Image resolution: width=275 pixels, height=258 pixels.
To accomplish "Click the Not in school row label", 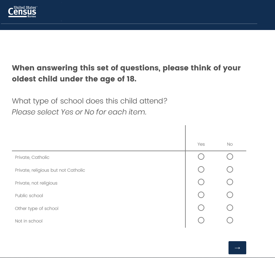I will [x=29, y=221].
